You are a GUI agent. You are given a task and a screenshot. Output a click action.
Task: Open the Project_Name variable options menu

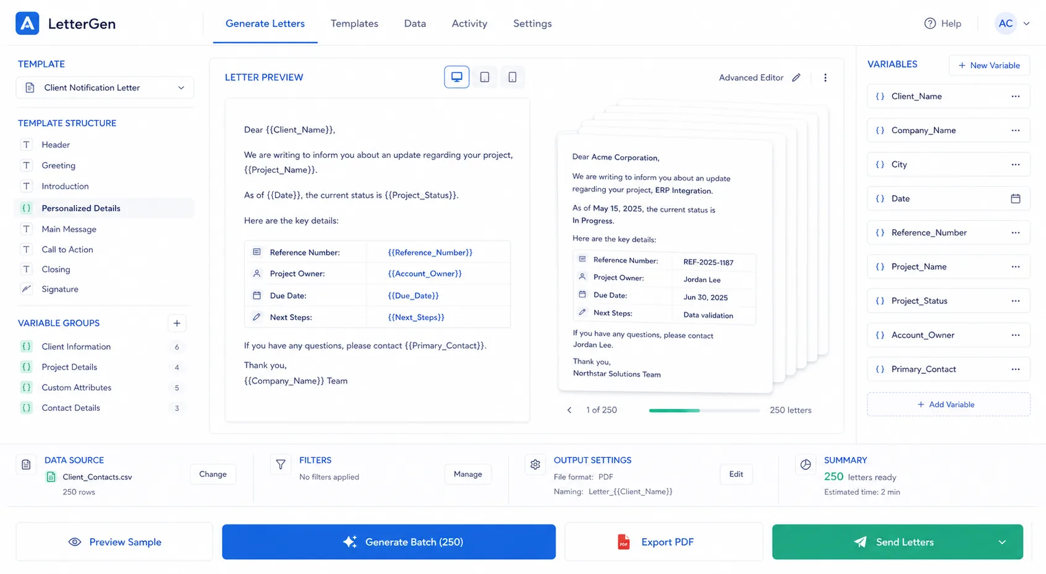(x=1015, y=267)
